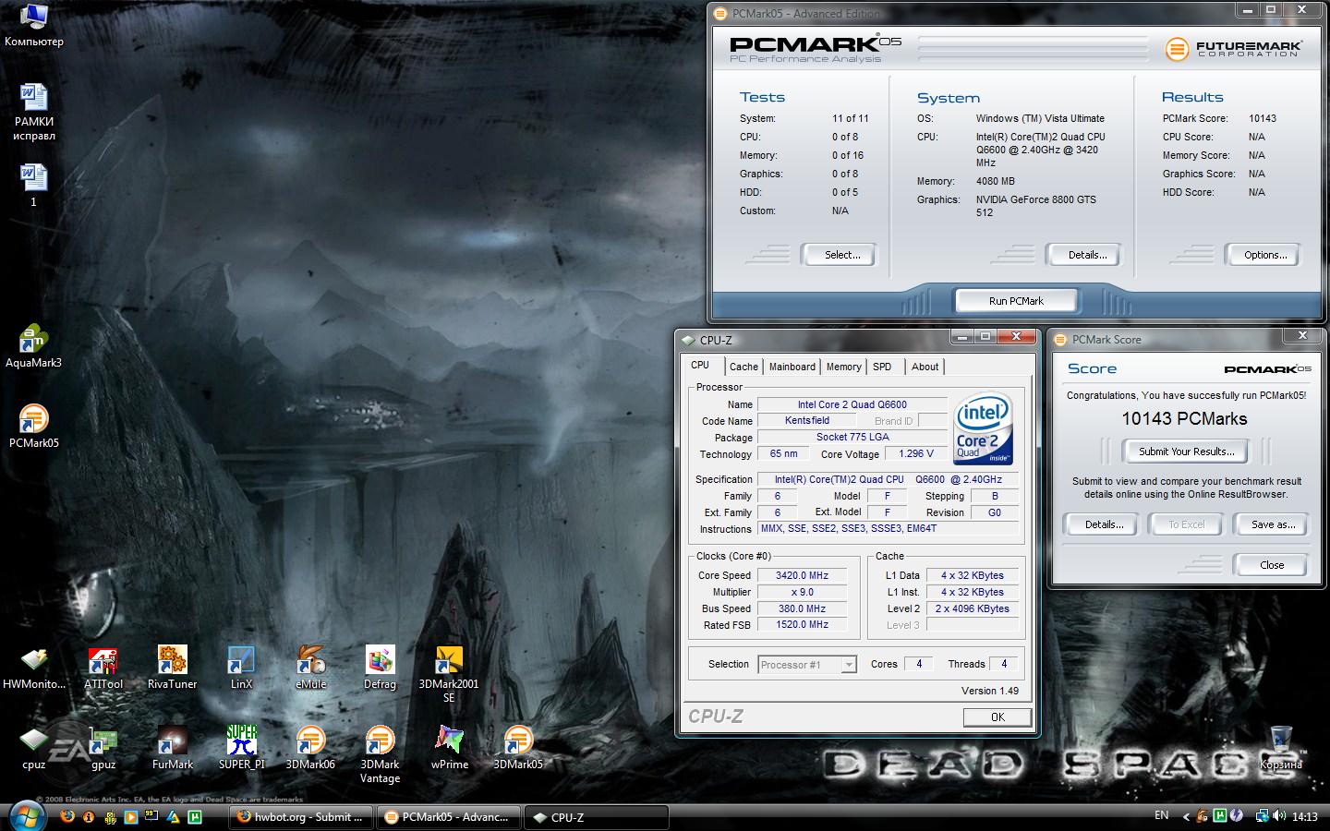Click the Core Voltage 1.296 V value
Screen dimensions: 1330x831
tap(916, 453)
